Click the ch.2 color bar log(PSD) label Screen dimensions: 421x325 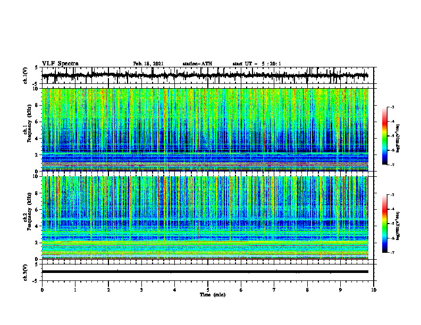(x=398, y=226)
